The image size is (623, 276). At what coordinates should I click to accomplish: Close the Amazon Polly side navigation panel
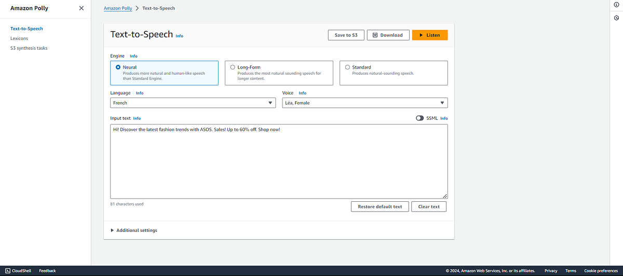click(81, 8)
